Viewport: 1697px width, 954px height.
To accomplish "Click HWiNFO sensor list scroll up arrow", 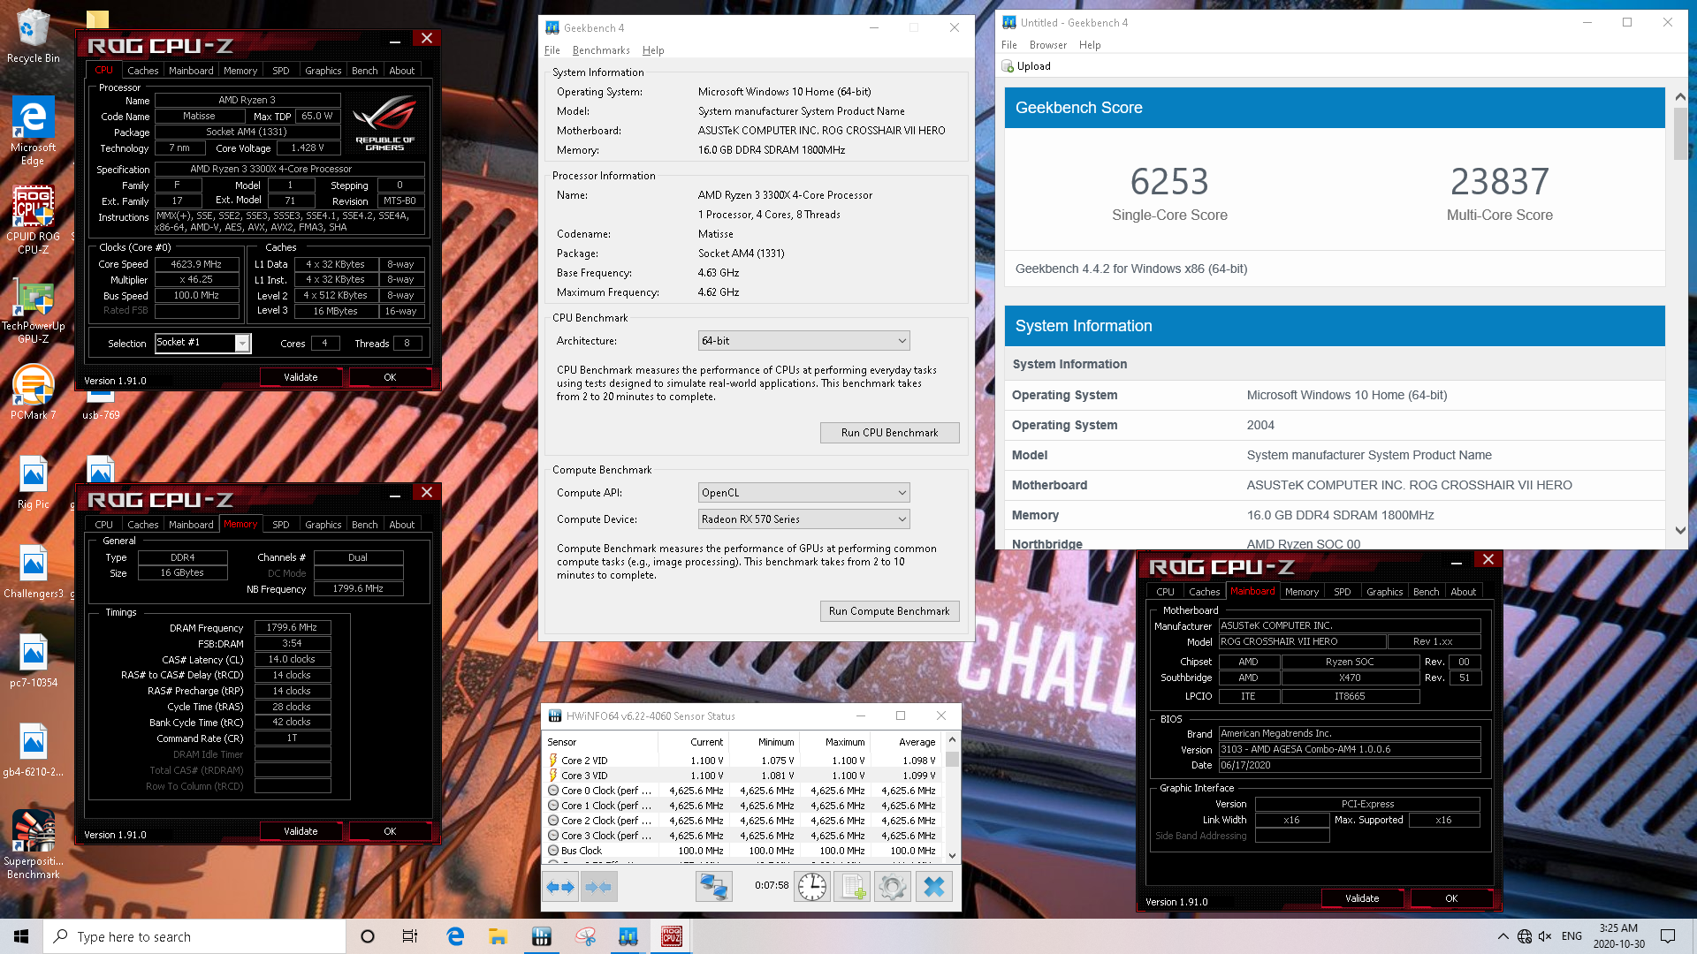I will click(x=952, y=739).
